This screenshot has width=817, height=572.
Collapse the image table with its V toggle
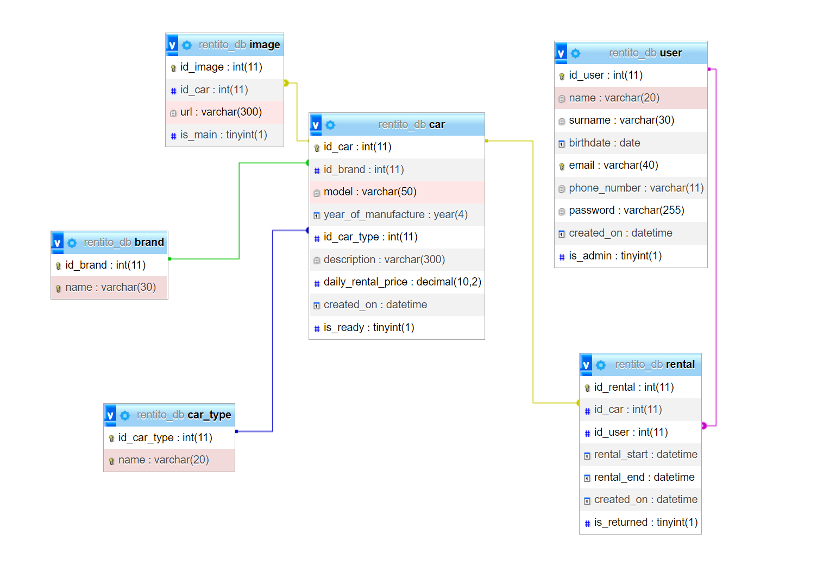point(172,45)
